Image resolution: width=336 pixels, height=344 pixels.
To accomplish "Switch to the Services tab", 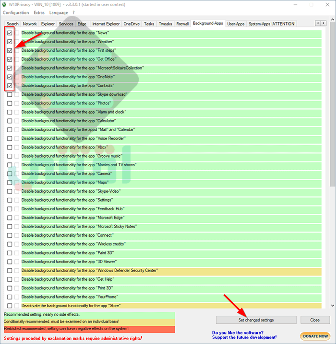I will click(66, 24).
